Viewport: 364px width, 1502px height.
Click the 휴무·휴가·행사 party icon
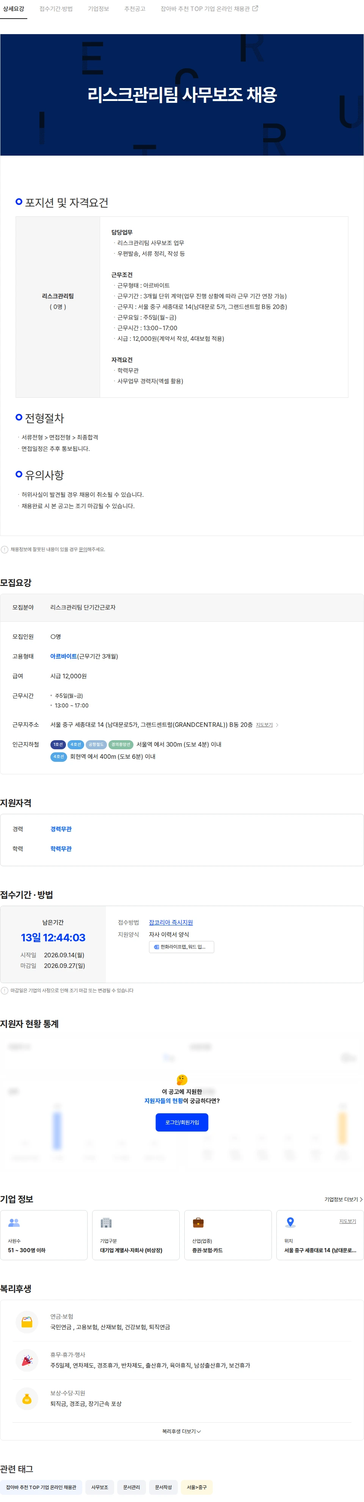27,1361
